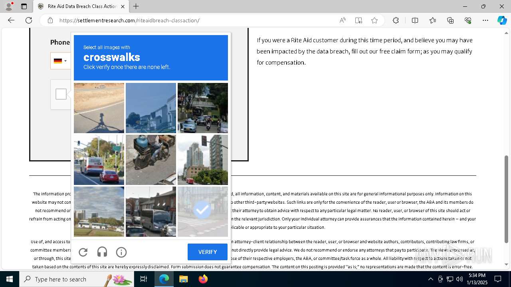The width and height of the screenshot is (511, 287).
Task: Select the tall buildings traffic light tile
Action: tap(203, 160)
